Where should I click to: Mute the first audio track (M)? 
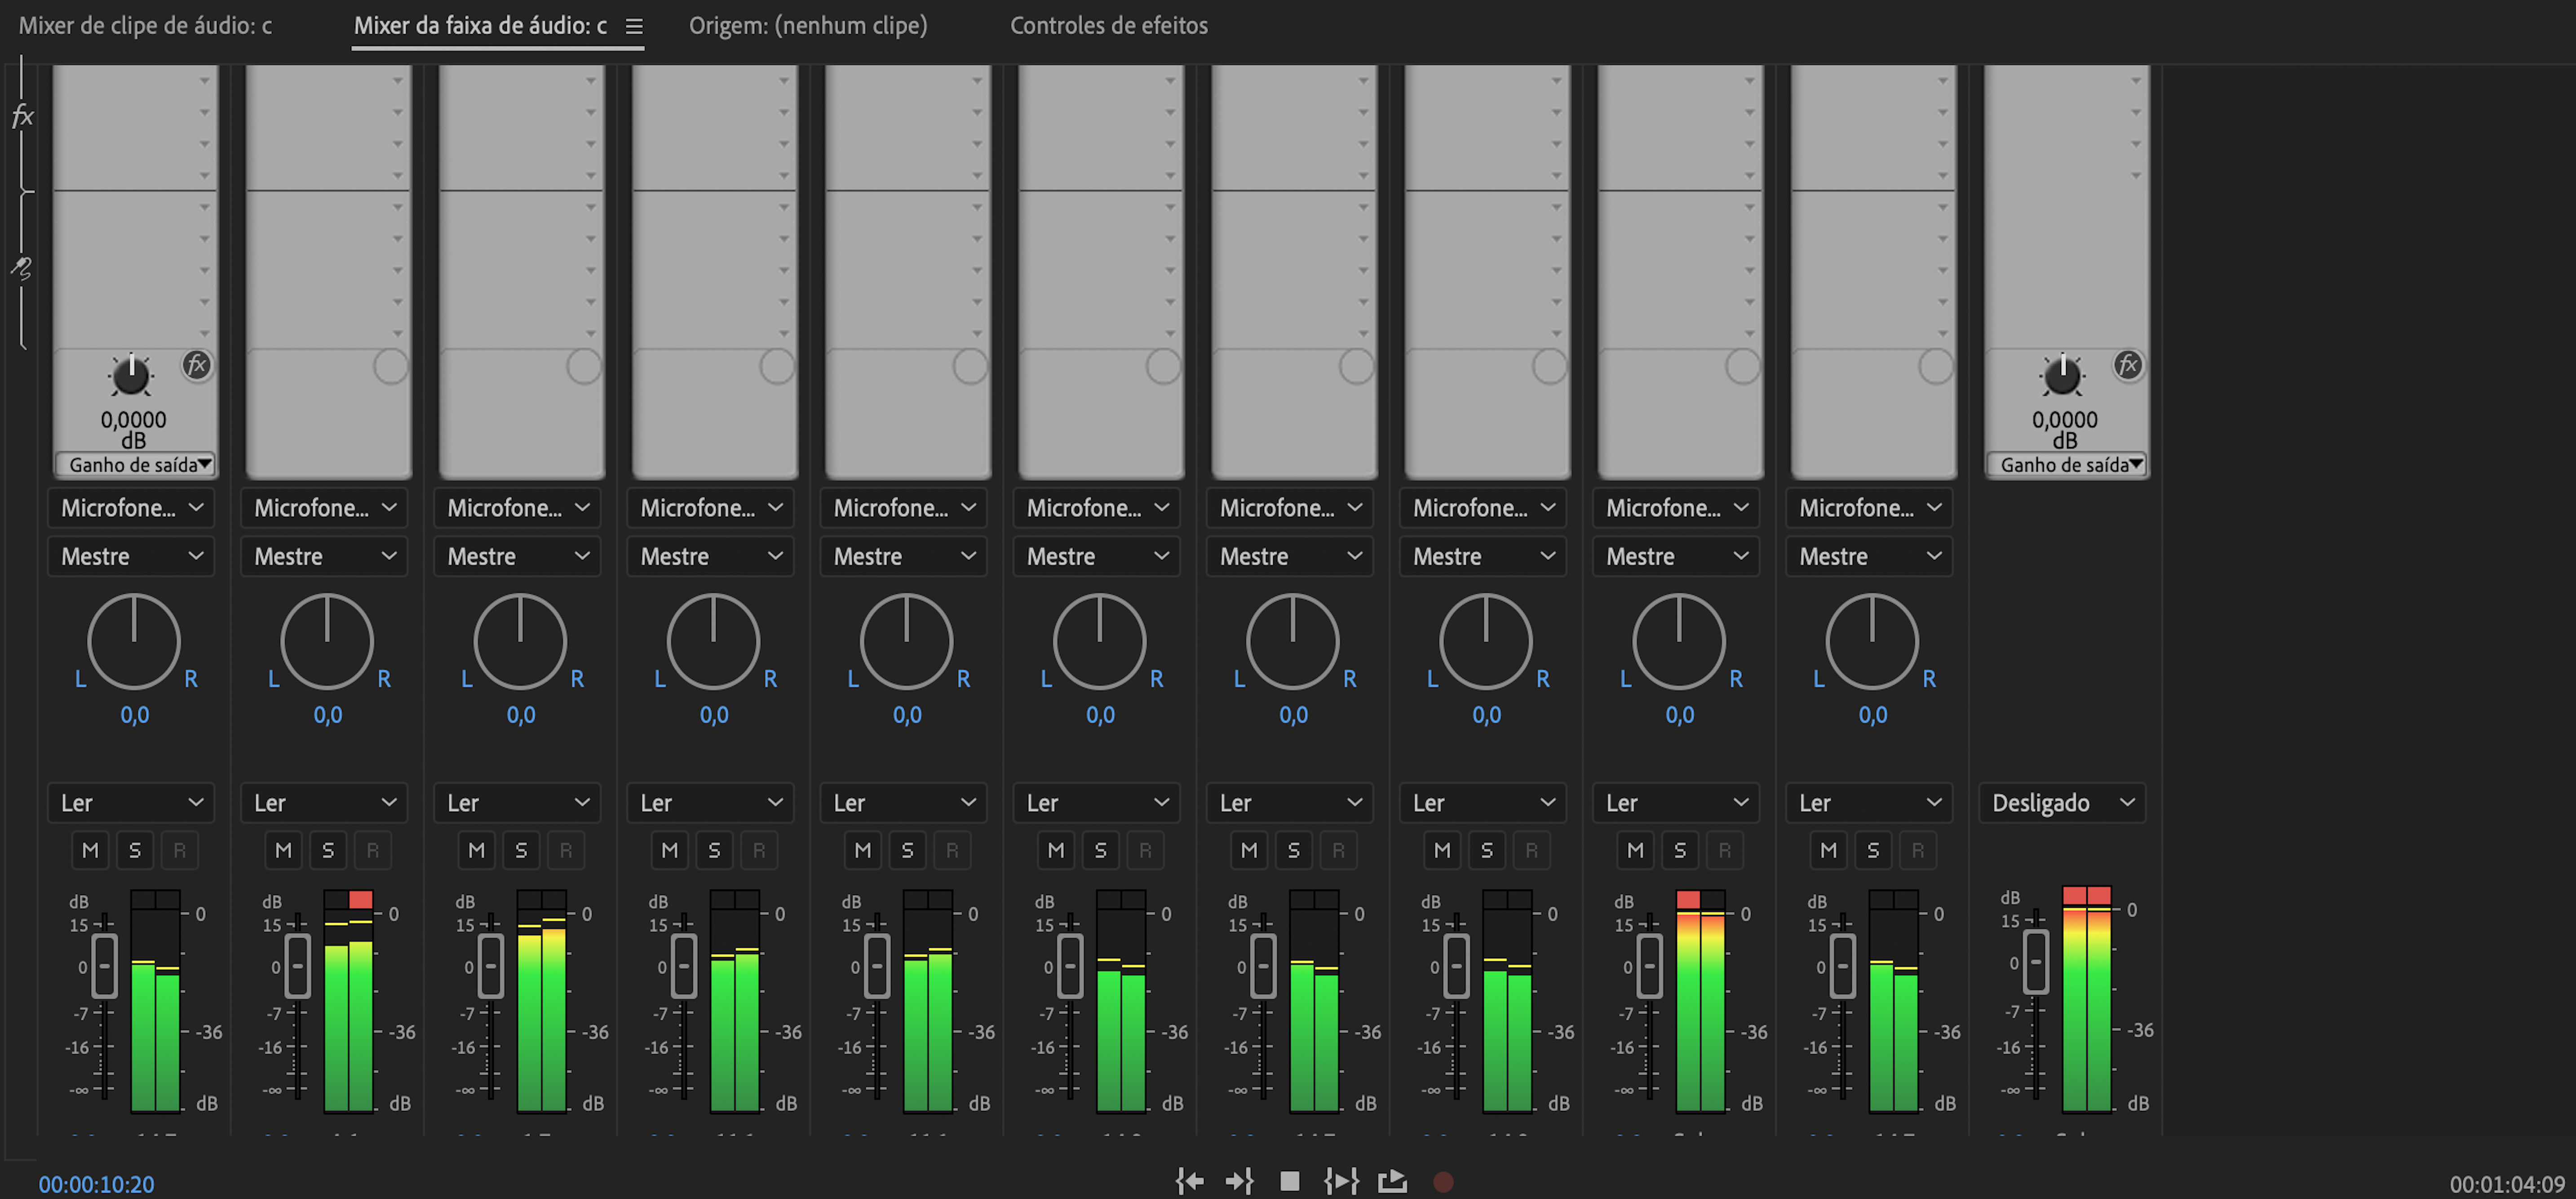coord(90,850)
